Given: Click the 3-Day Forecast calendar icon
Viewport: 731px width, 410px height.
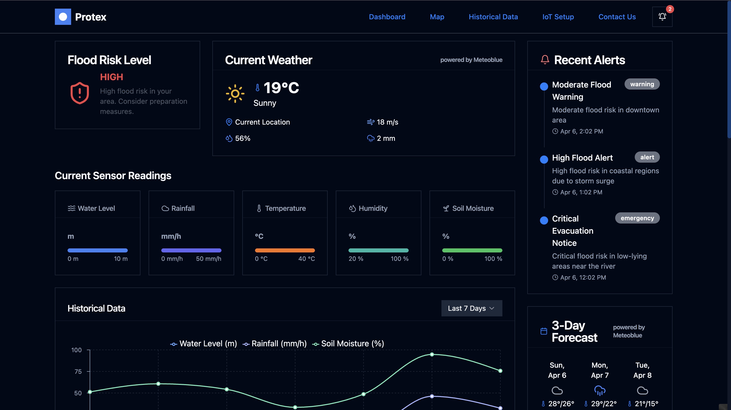Looking at the screenshot, I should pos(544,331).
